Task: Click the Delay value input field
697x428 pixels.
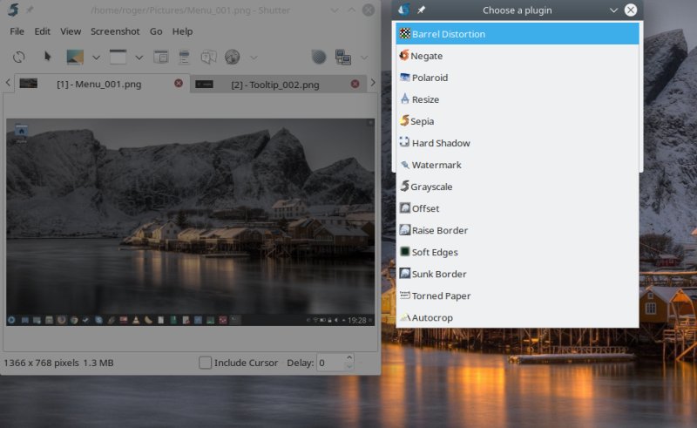Action: click(329, 363)
